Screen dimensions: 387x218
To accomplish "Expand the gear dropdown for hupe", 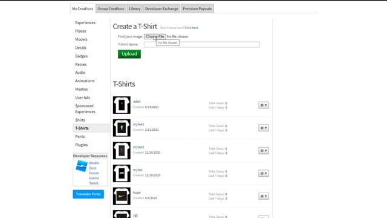I will point(264,196).
